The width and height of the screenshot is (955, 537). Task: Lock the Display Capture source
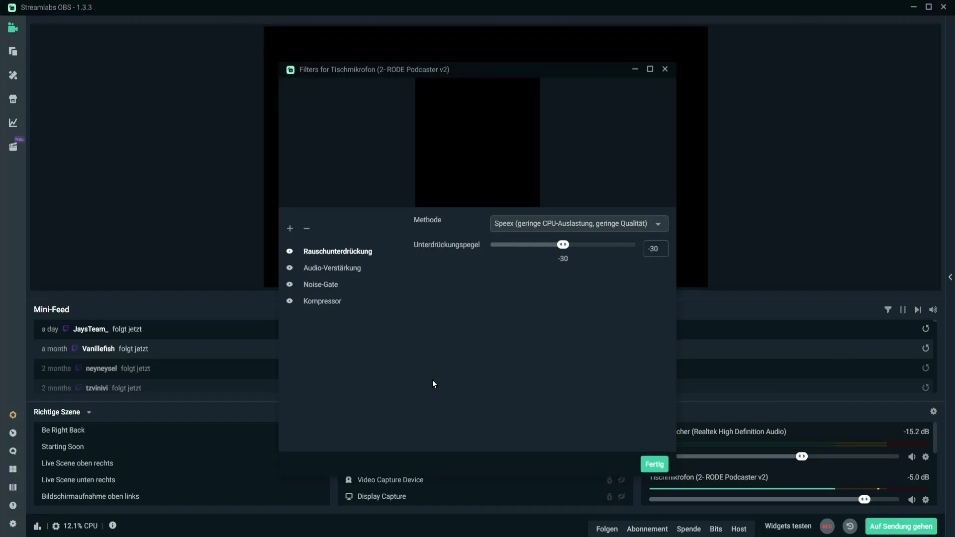pos(609,497)
